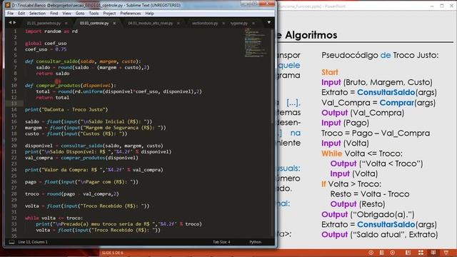This screenshot has height=257, width=457.
Task: Click the 'Pseudocódigo de Troco Justo:' heading on slide
Action: coord(380,55)
